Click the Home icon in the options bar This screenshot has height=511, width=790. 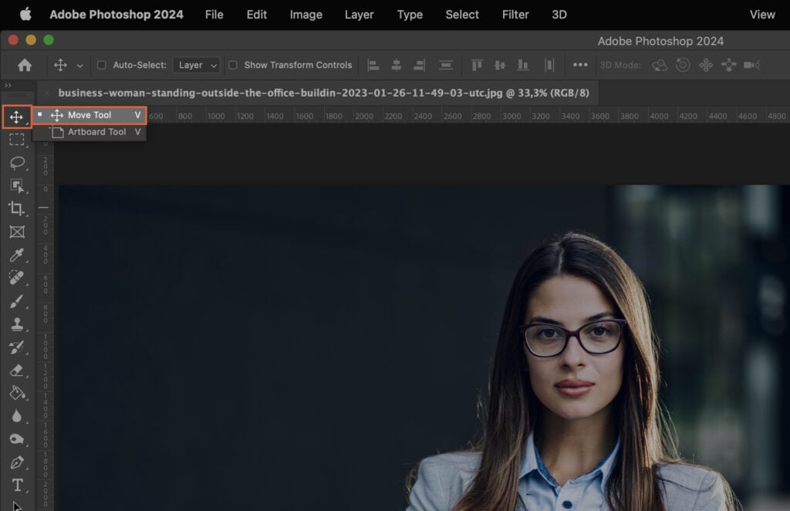(x=24, y=65)
